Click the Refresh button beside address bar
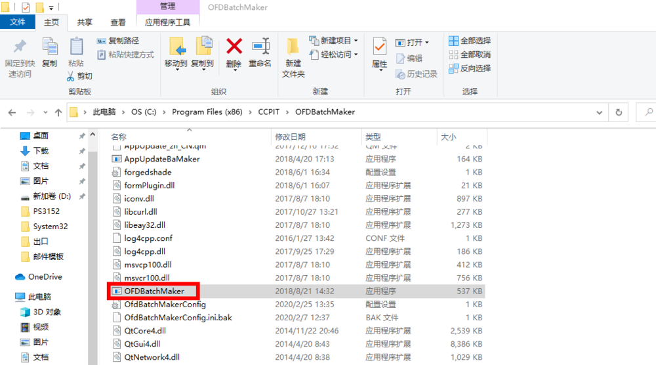656x365 pixels. [618, 112]
